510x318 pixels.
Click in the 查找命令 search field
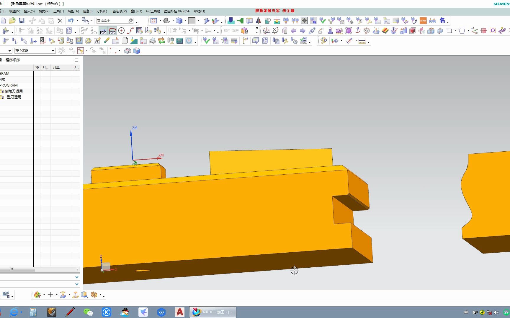point(115,21)
